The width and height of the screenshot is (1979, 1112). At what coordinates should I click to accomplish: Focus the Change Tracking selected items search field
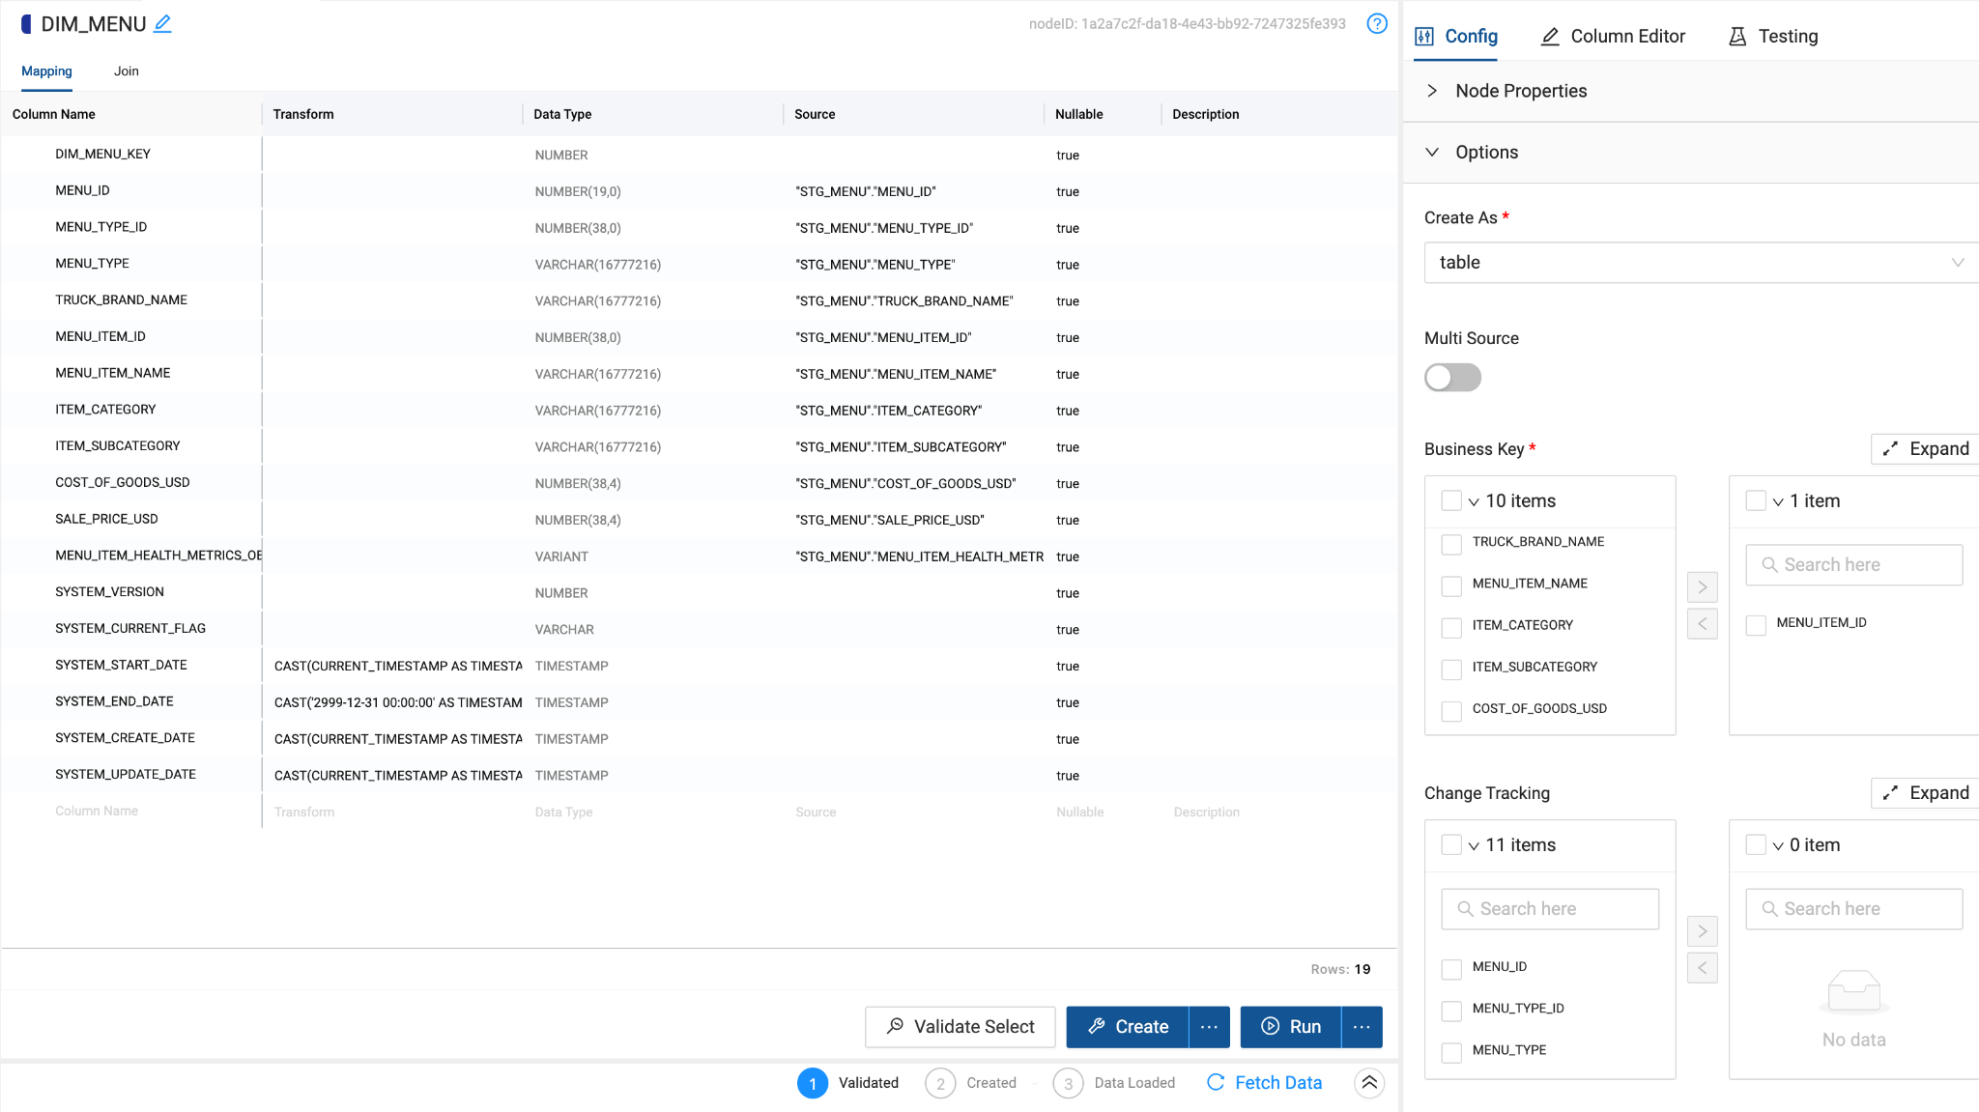1854,909
